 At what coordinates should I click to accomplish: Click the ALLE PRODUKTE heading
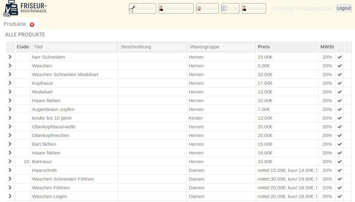(25, 35)
